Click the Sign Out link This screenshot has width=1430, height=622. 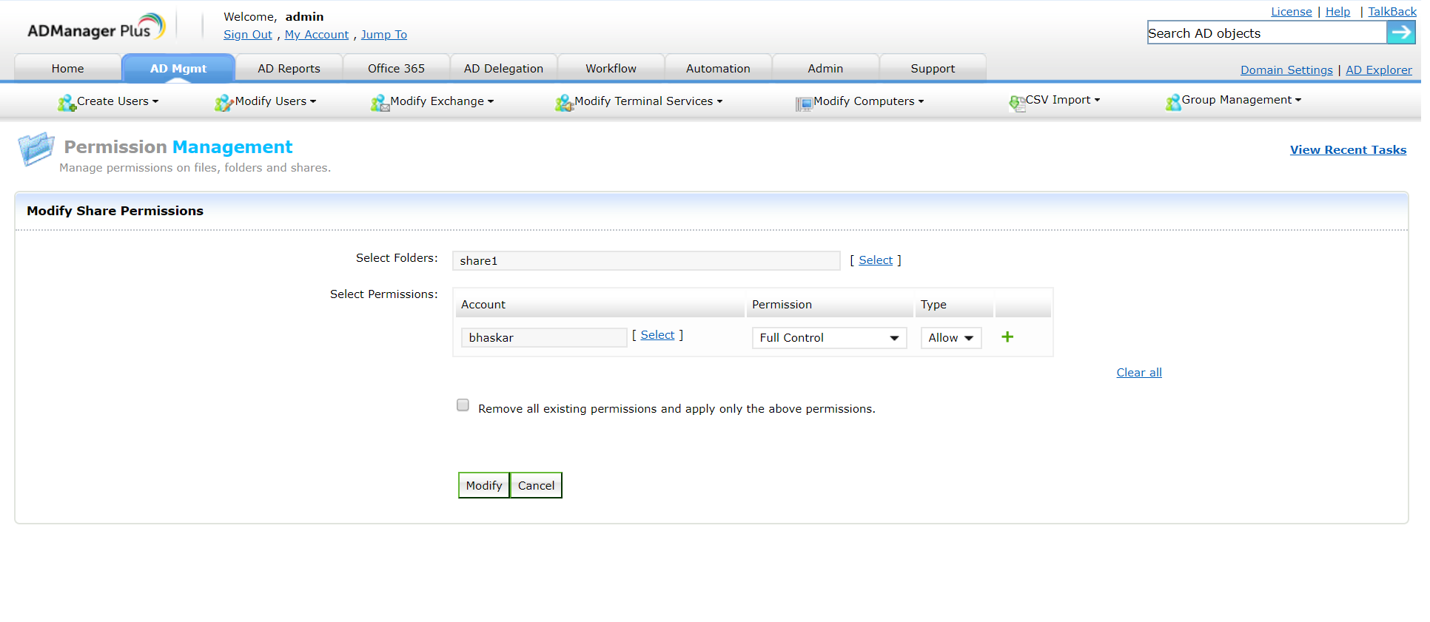(248, 35)
